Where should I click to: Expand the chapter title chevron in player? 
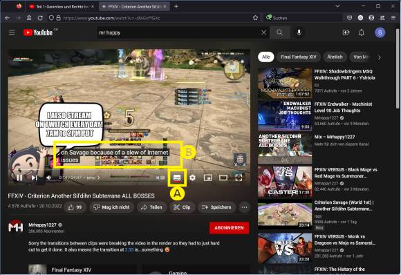(x=98, y=178)
